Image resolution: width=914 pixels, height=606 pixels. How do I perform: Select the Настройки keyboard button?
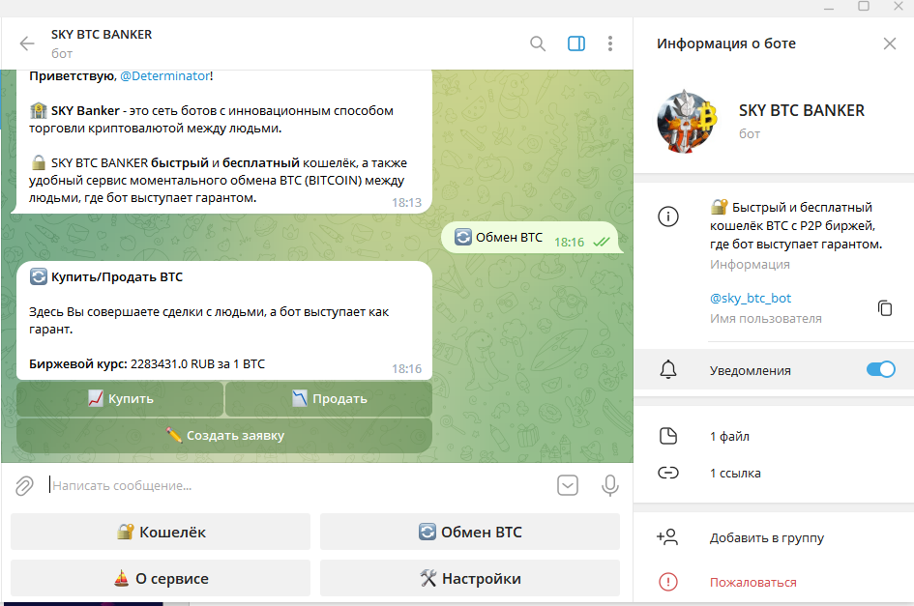[470, 579]
